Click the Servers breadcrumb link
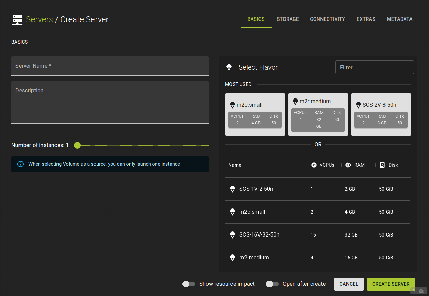 pos(39,19)
